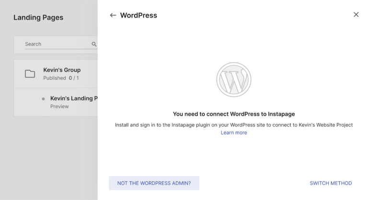Click SWITCH METHOD

[x=331, y=183]
